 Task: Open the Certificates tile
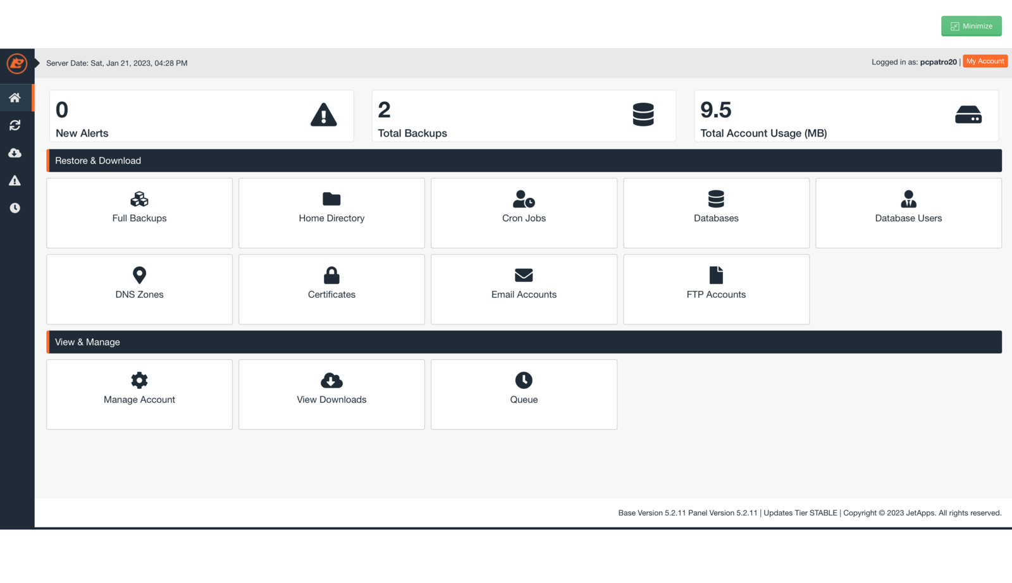tap(331, 290)
